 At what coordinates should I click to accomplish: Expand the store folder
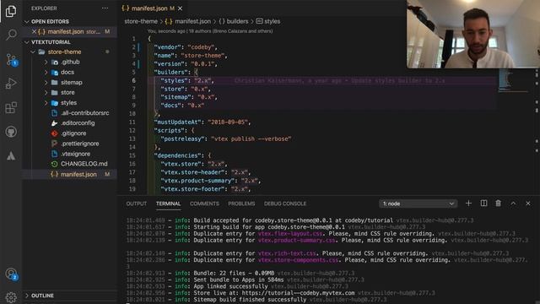(46, 93)
